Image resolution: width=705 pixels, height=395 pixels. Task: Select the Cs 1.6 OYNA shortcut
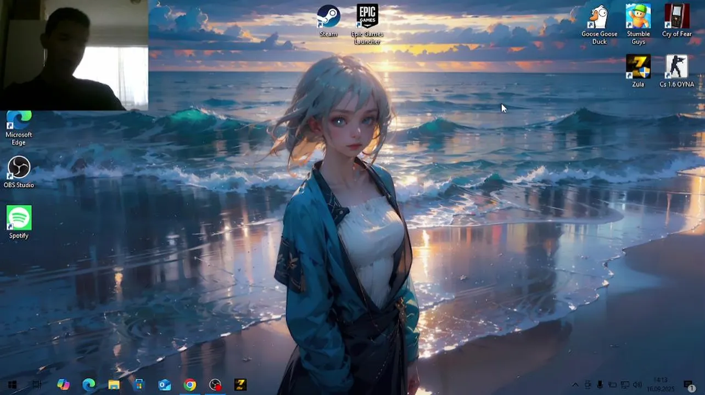pyautogui.click(x=676, y=71)
